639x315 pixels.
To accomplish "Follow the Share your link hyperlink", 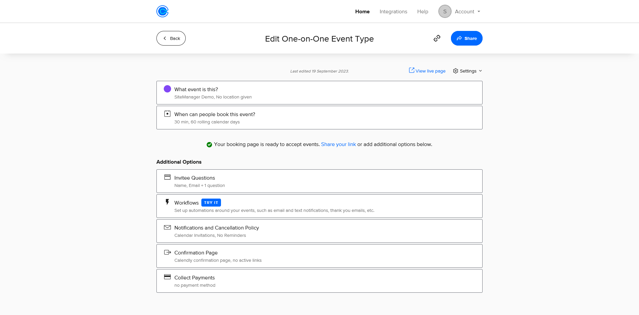I will [x=338, y=144].
